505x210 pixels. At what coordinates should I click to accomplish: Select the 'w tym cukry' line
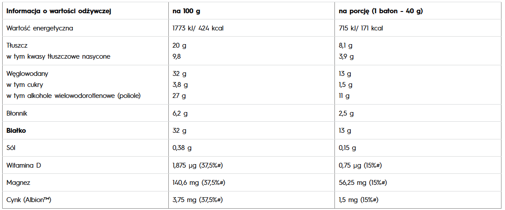[x=25, y=85]
